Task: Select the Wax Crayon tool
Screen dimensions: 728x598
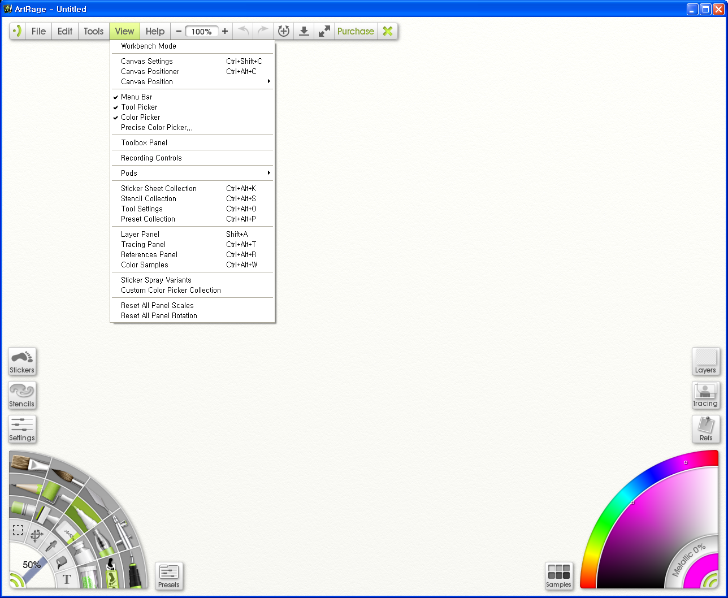Action: [x=22, y=508]
